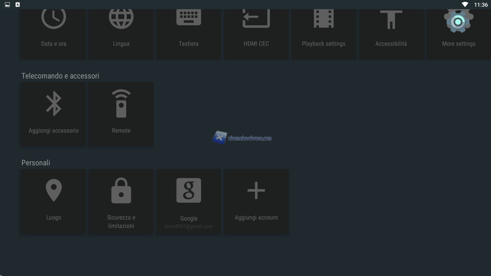
Task: Click the 11:36 clock in status bar
Action: pos(481,5)
